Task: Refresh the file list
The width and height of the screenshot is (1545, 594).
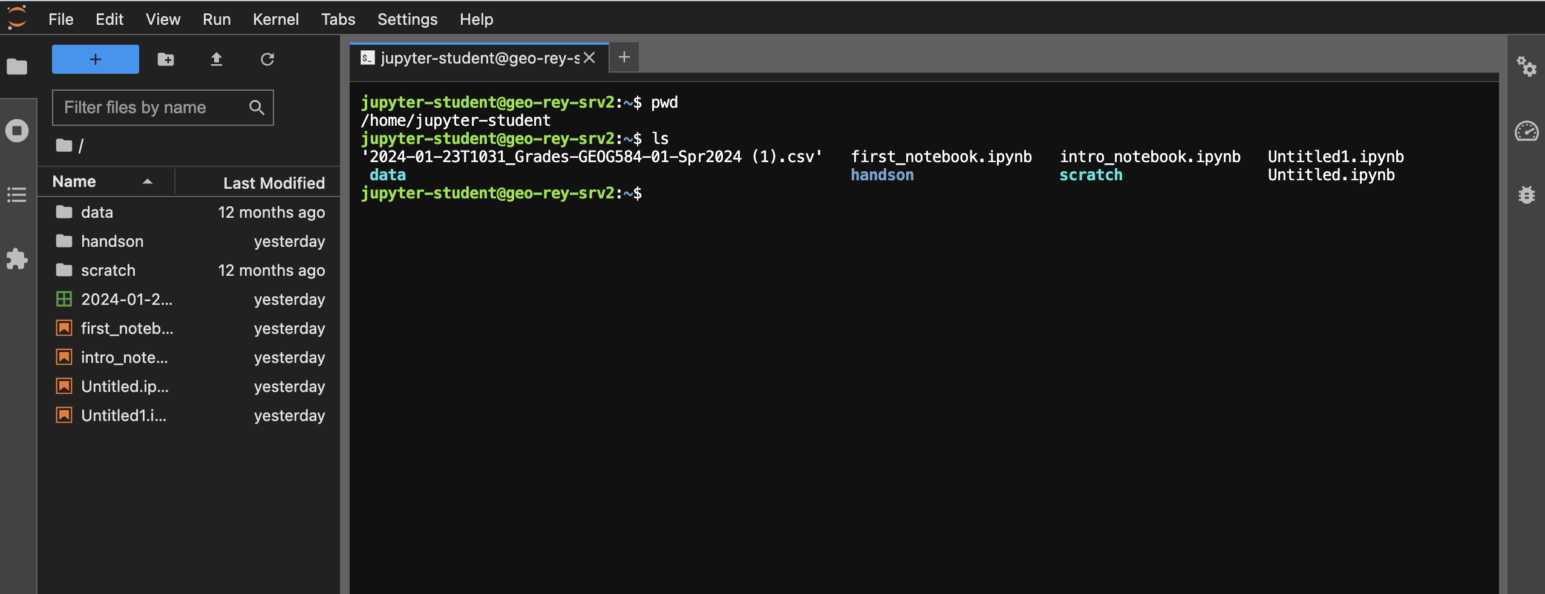Action: (267, 59)
